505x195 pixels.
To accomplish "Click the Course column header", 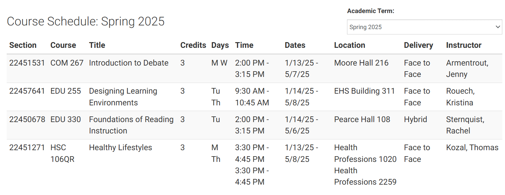I will (63, 45).
